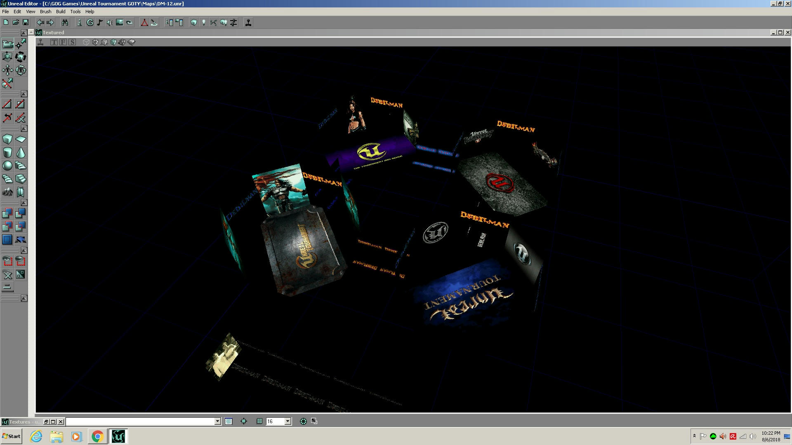Build paths icon
The width and height of the screenshot is (792, 445).
[214, 22]
